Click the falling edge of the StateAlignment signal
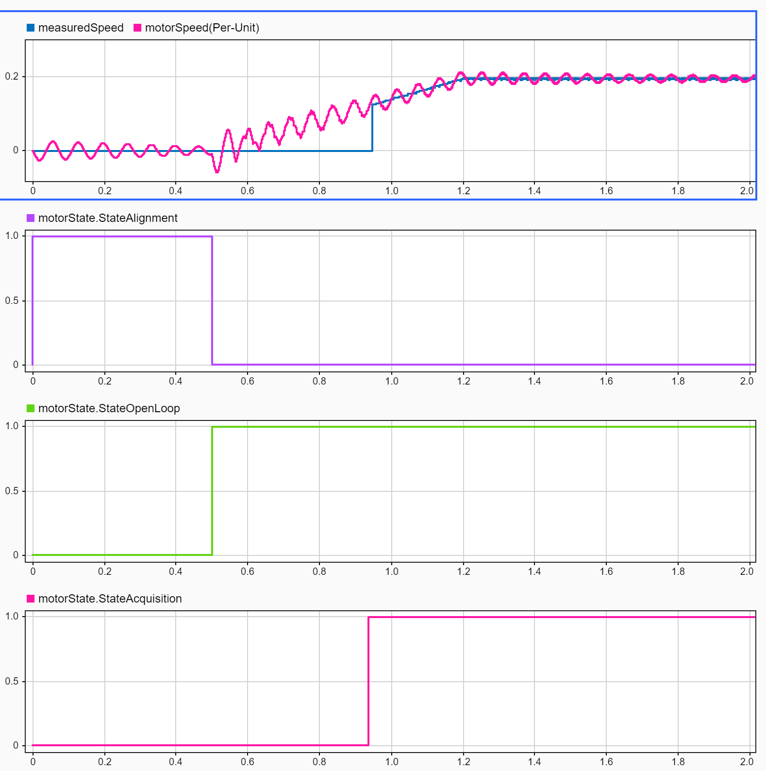 tap(212, 301)
